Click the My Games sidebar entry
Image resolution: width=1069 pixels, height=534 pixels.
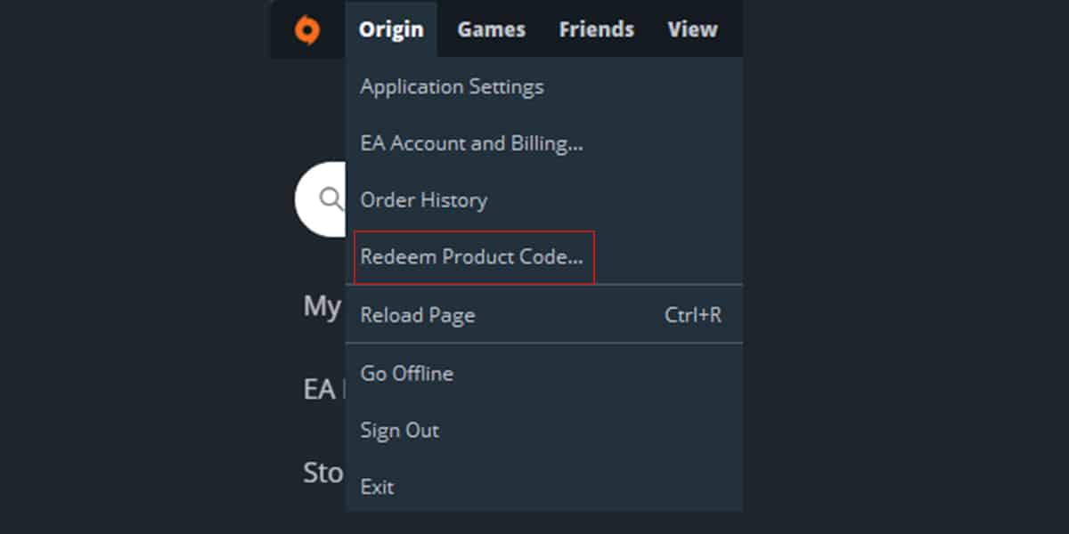pyautogui.click(x=323, y=305)
